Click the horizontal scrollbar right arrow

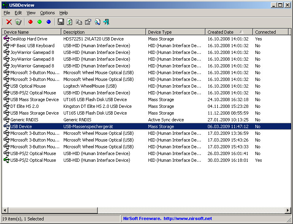(288, 211)
